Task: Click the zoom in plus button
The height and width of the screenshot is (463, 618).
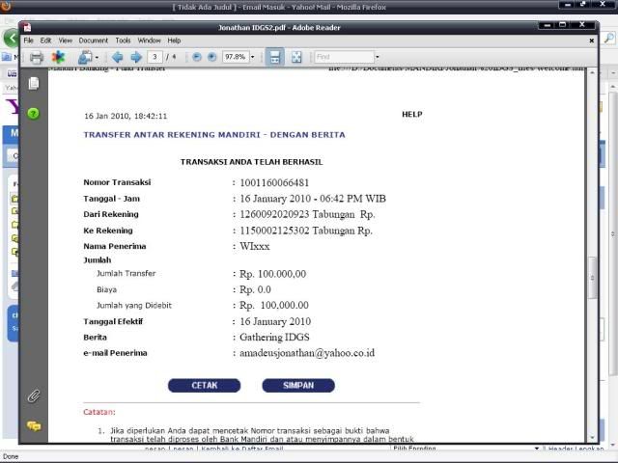Action: click(212, 57)
